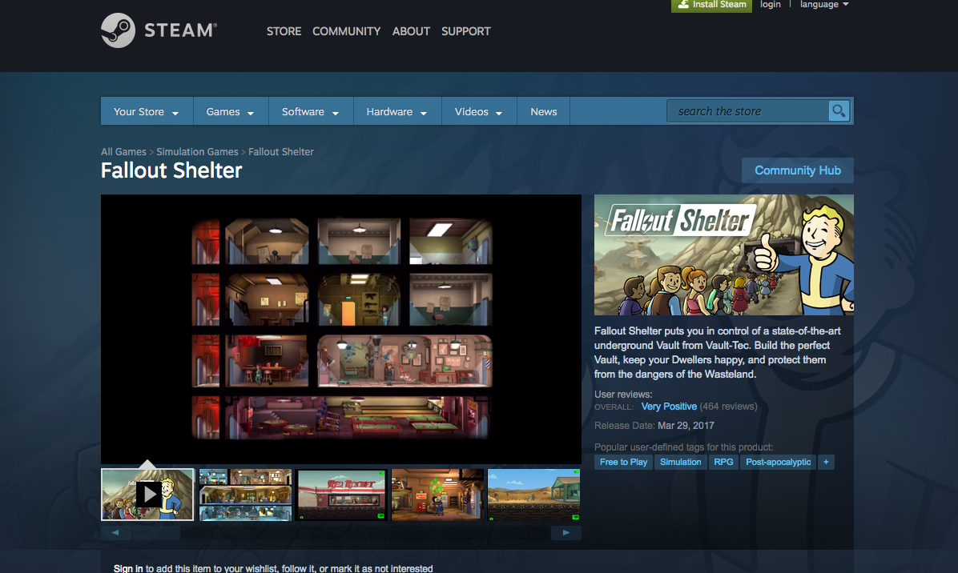958x573 pixels.
Task: Expand the Hardware dropdown menu
Action: coord(397,112)
